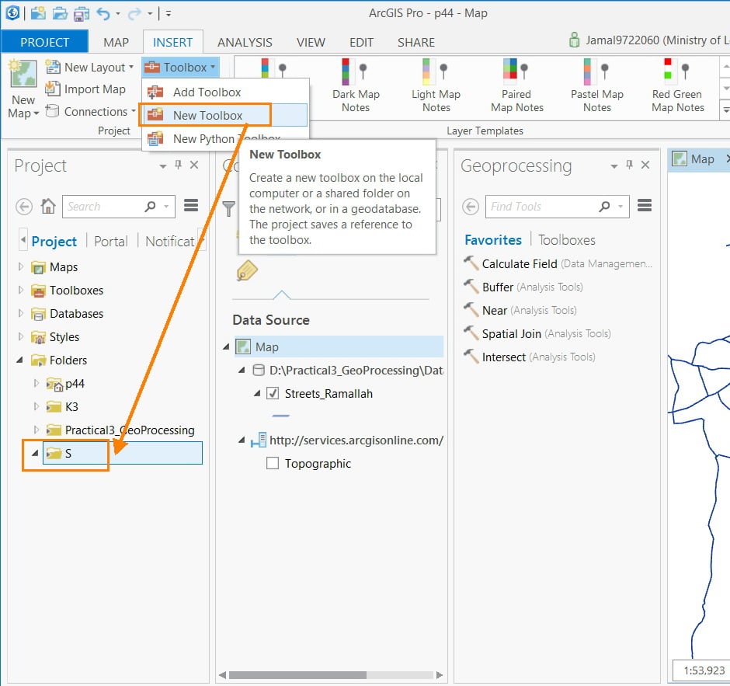Collapse the Map node in Data Source

click(226, 347)
